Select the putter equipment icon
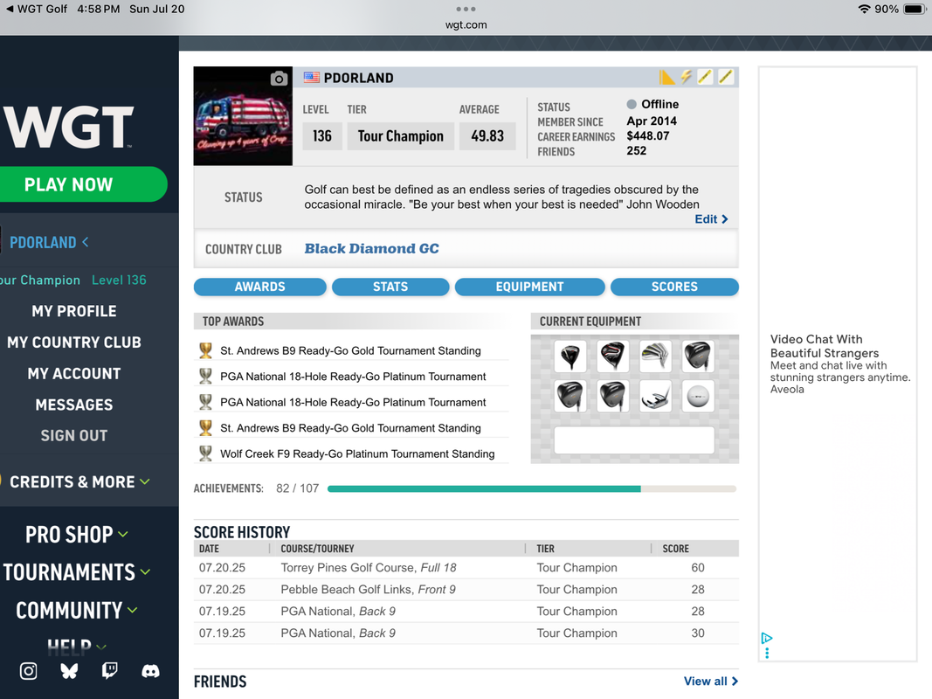The width and height of the screenshot is (932, 699). [656, 397]
